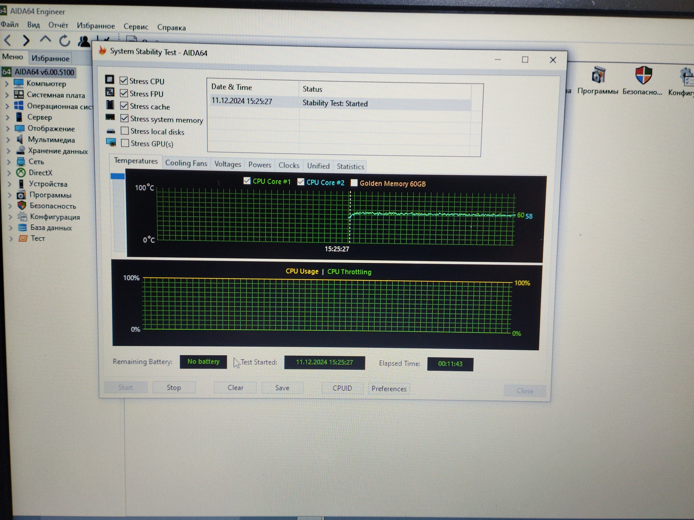This screenshot has height=520, width=694.
Task: Click the Forward arrow in AIDA64 toolbar
Action: pyautogui.click(x=26, y=40)
